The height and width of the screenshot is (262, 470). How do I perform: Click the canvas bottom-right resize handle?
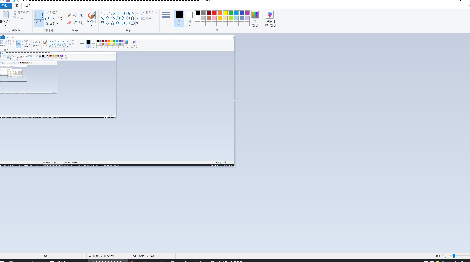point(235,167)
